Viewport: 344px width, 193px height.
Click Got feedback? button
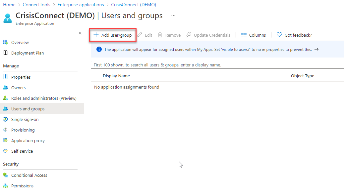(x=294, y=35)
